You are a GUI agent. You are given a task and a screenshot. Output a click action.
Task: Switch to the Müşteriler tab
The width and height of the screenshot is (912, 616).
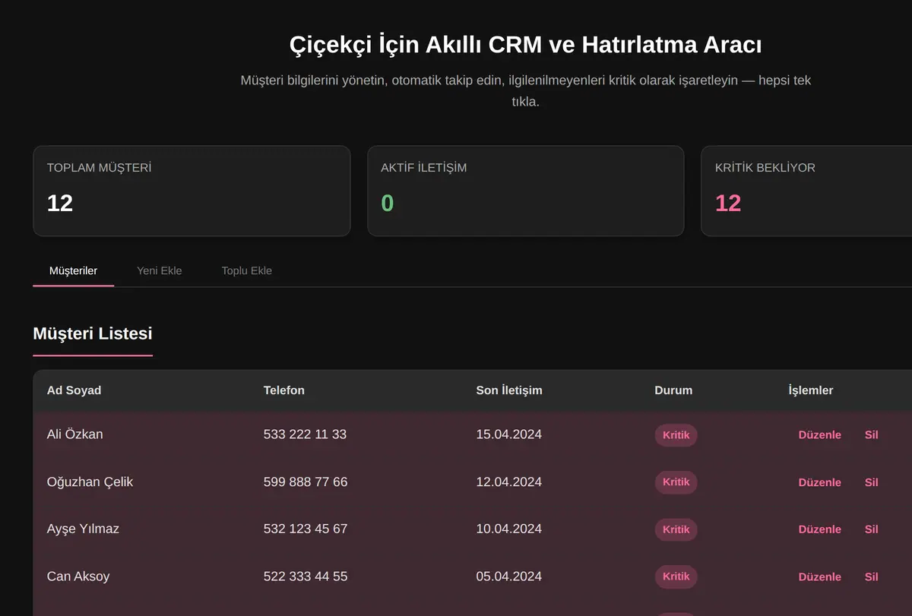pyautogui.click(x=73, y=270)
